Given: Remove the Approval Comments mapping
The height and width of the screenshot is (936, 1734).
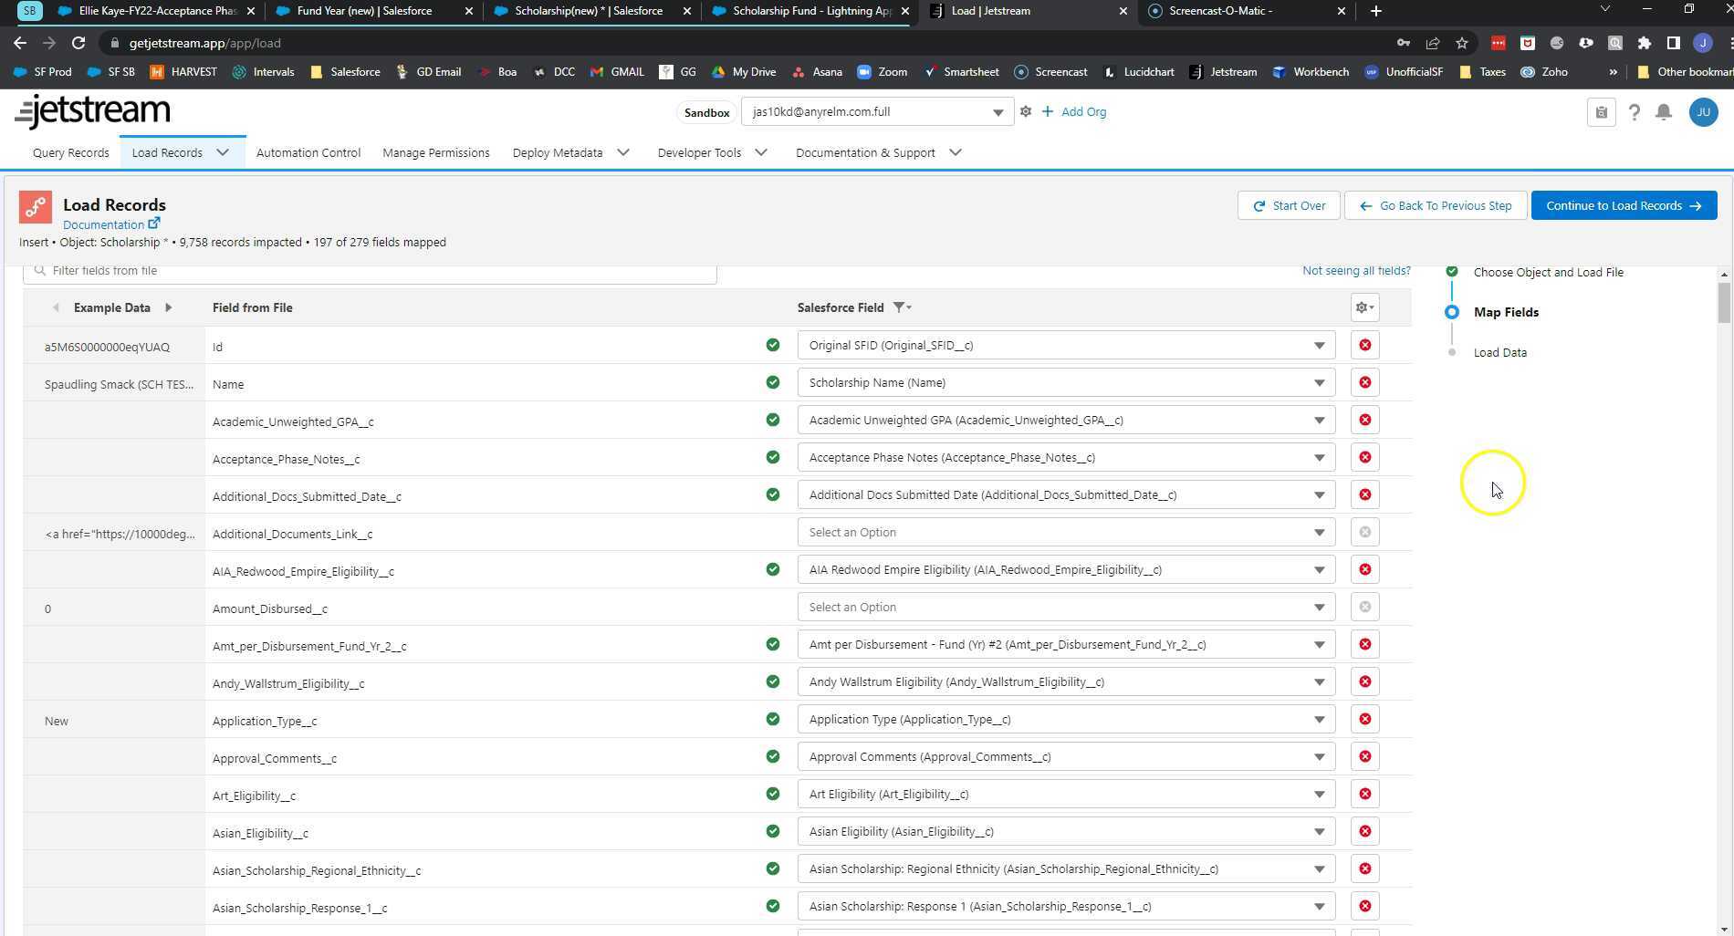Looking at the screenshot, I should click(x=1364, y=757).
